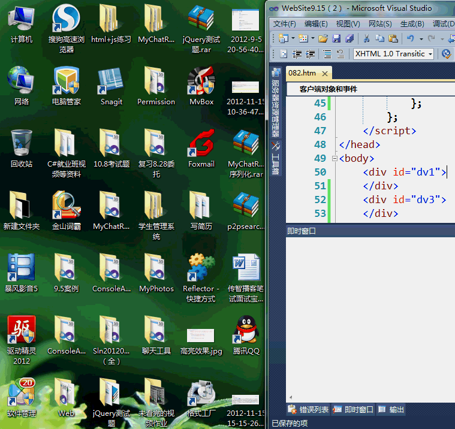
Task: Collapse the body tag code block
Action: tap(334, 159)
